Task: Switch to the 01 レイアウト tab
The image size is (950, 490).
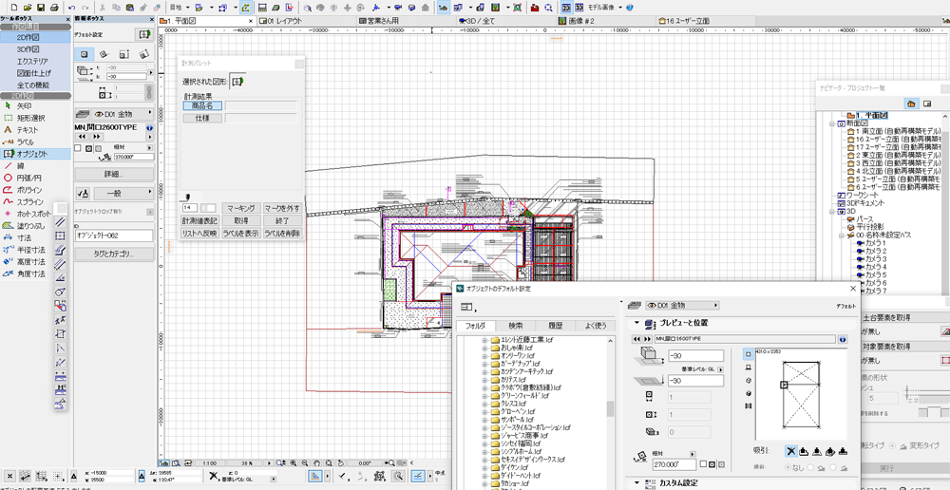Action: click(305, 21)
